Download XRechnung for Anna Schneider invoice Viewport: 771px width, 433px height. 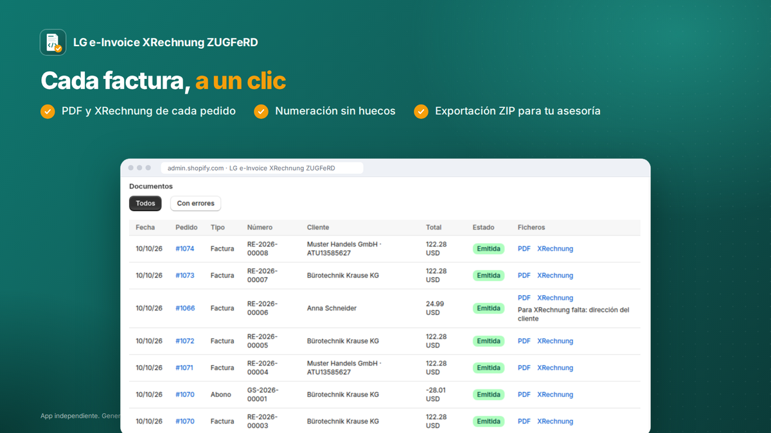555,298
